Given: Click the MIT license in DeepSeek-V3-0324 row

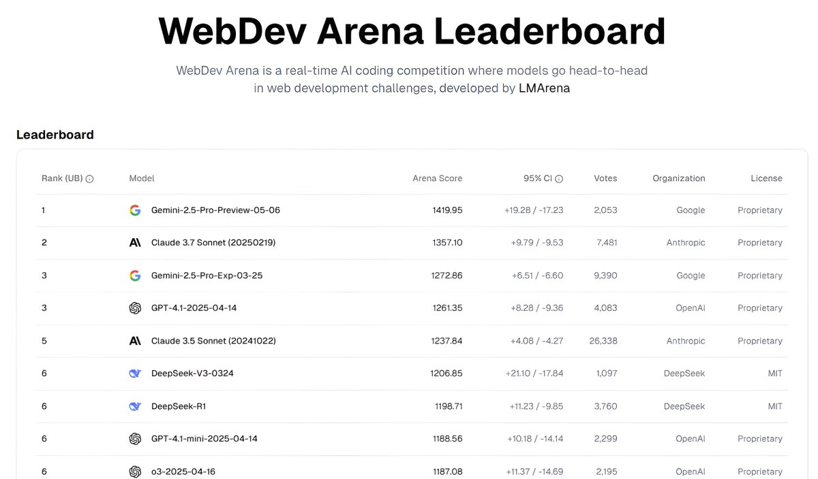Looking at the screenshot, I should point(775,374).
